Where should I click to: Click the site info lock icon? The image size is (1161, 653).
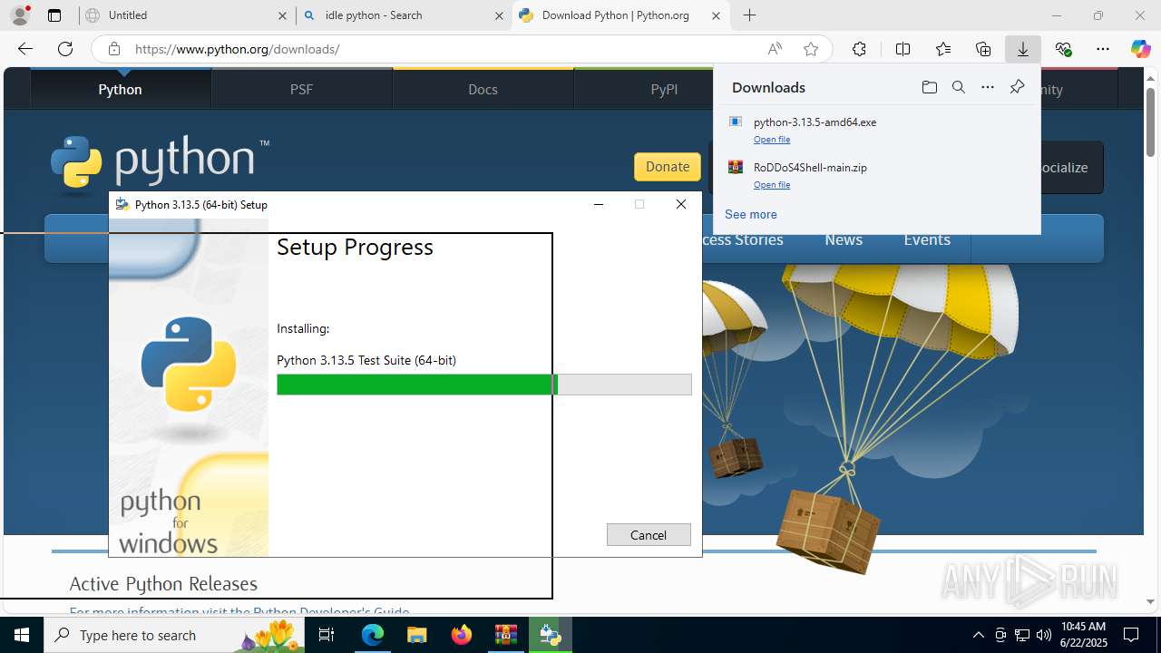click(x=114, y=49)
